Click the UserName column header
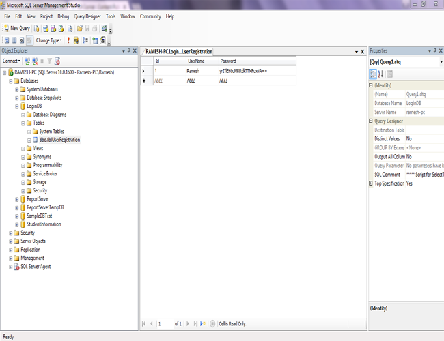This screenshot has height=341, width=444. [x=202, y=61]
